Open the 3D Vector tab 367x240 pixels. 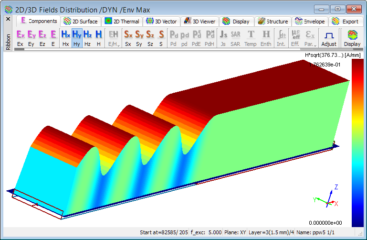tap(162, 22)
